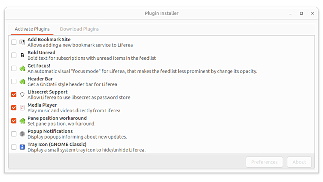Viewport: 323px width, 182px height.
Task: Uncheck the Media Player plugin checkbox
Action: (x=14, y=108)
